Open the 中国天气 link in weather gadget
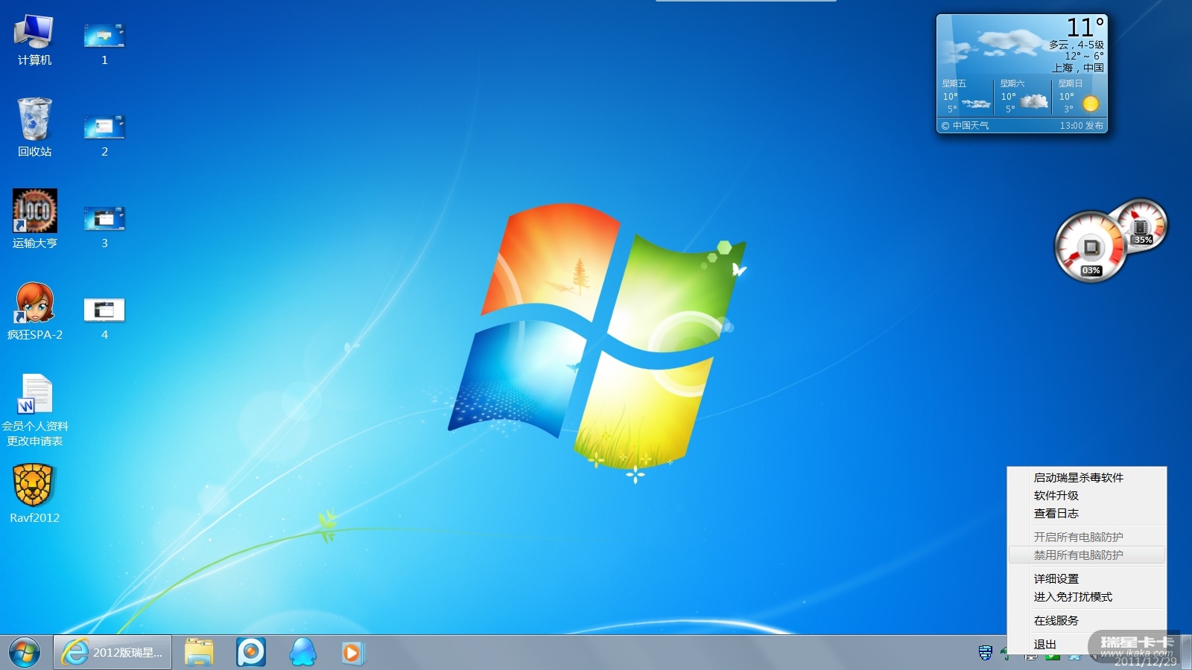Viewport: 1192px width, 670px height. 965,126
